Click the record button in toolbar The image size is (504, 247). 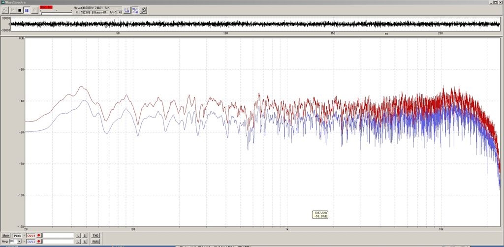(34, 10)
